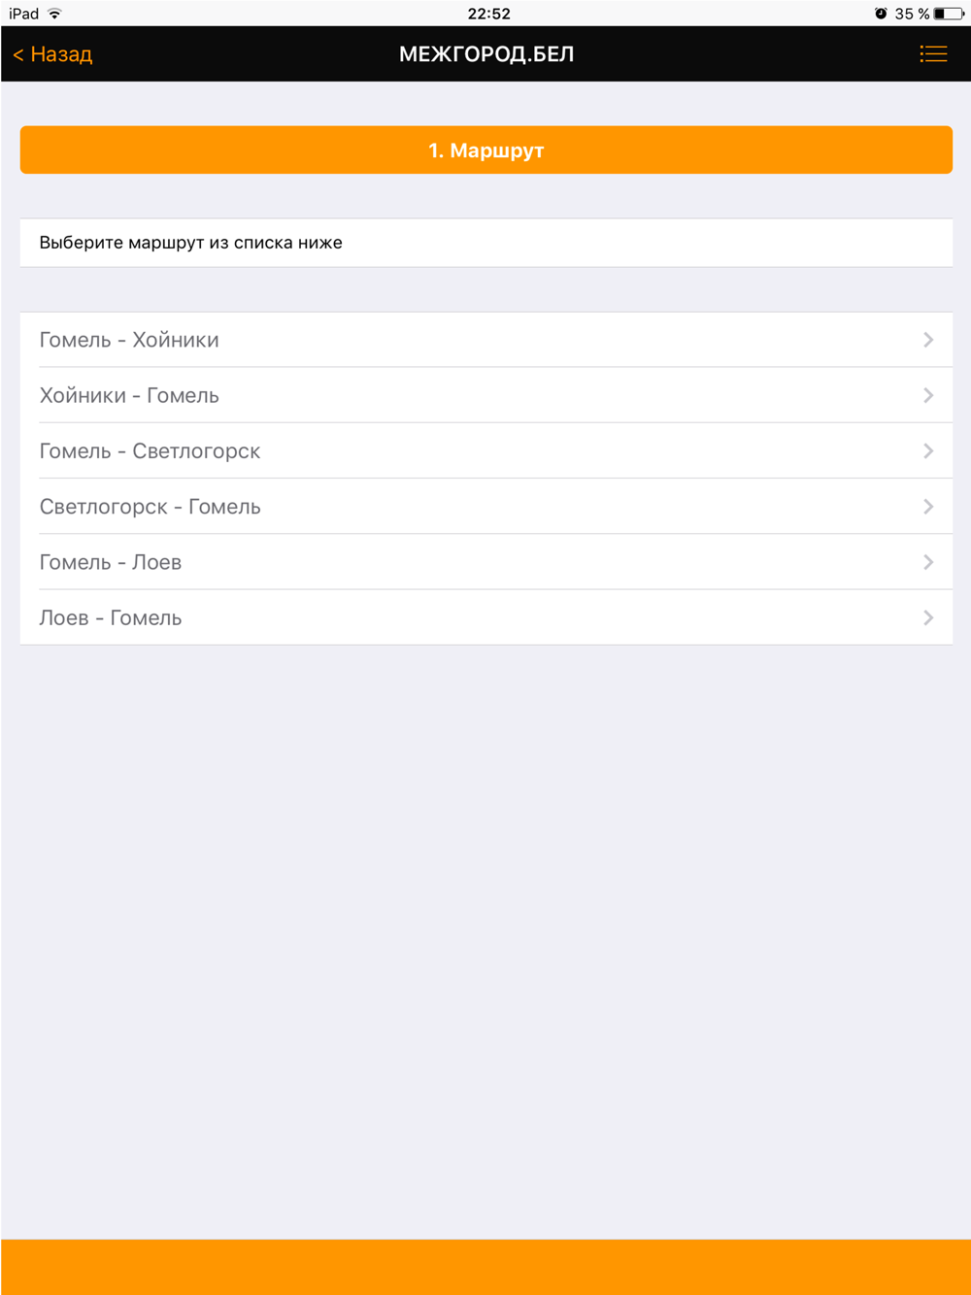The image size is (971, 1295).
Task: Expand chevron for Гомель - Хойники
Action: pyautogui.click(x=928, y=340)
